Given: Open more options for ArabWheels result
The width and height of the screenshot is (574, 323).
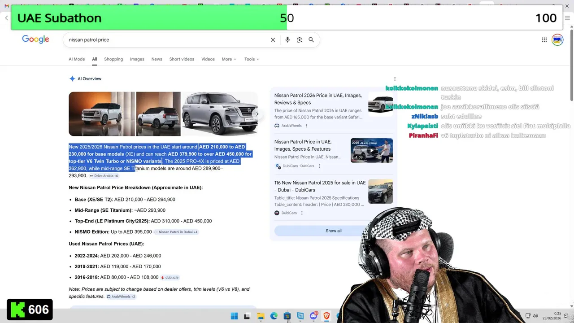Looking at the screenshot, I should tap(307, 126).
